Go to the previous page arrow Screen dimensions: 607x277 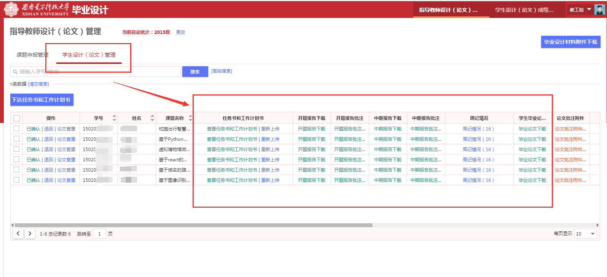click(18, 234)
